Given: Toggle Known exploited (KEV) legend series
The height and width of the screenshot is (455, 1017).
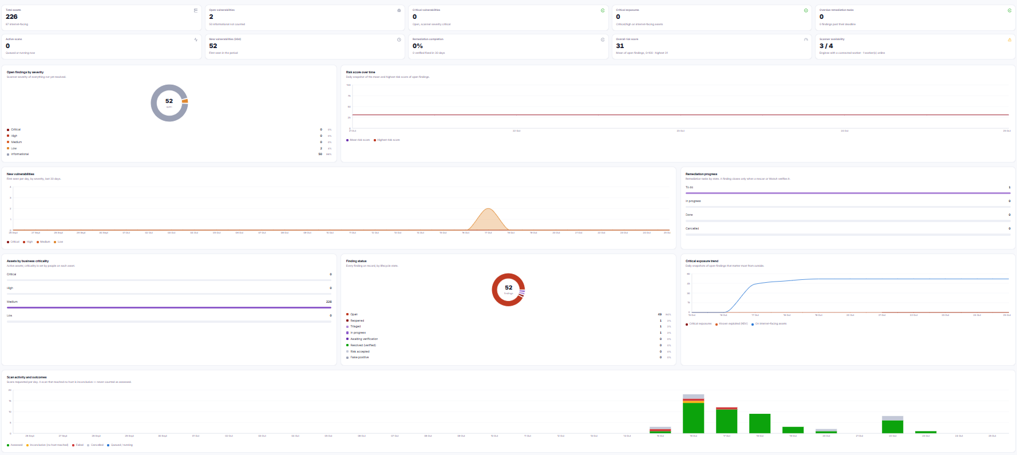Looking at the screenshot, I should coord(731,324).
